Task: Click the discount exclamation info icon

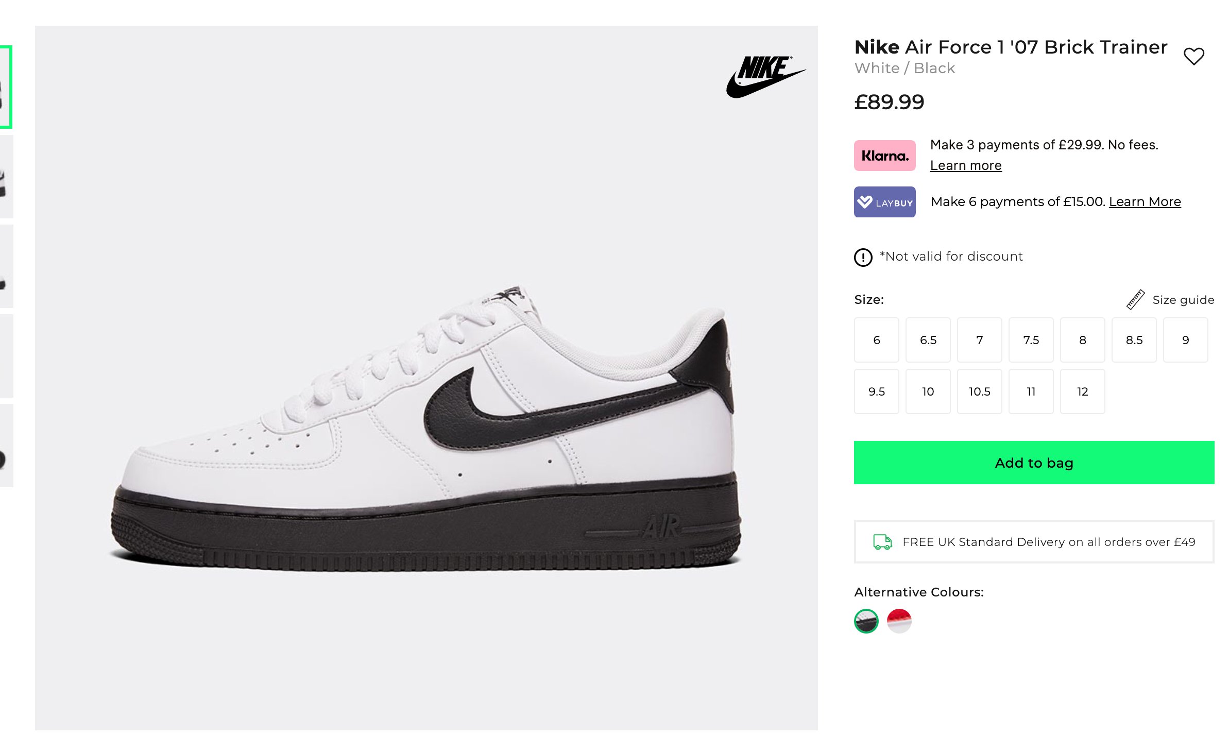Action: pos(863,257)
